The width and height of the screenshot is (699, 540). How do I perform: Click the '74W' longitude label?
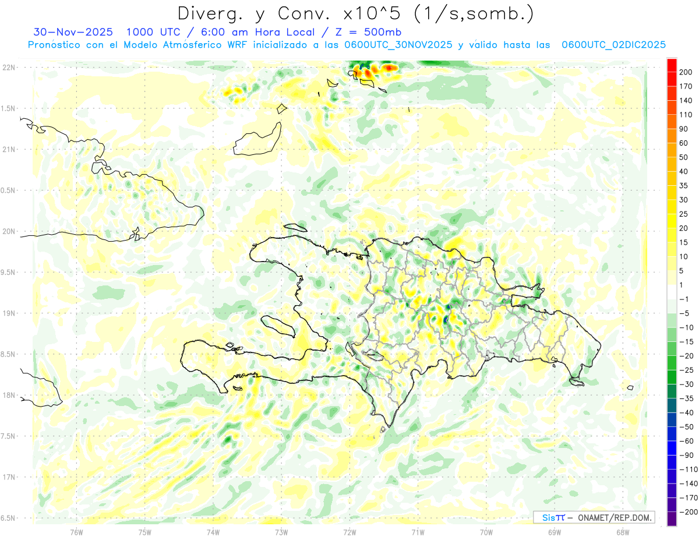[x=213, y=532]
